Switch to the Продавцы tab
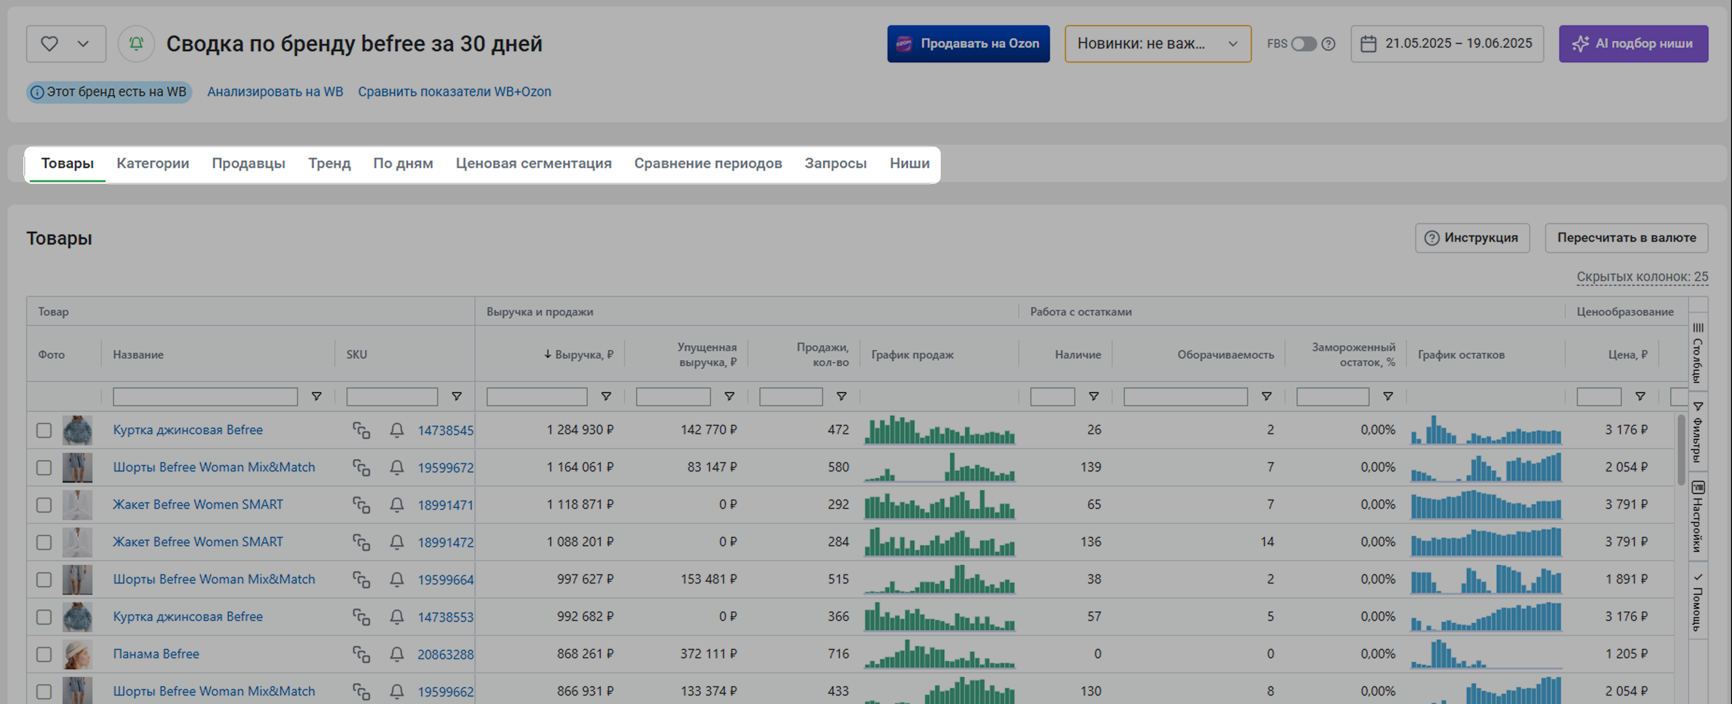Screen dimensions: 1732x704 (249, 163)
